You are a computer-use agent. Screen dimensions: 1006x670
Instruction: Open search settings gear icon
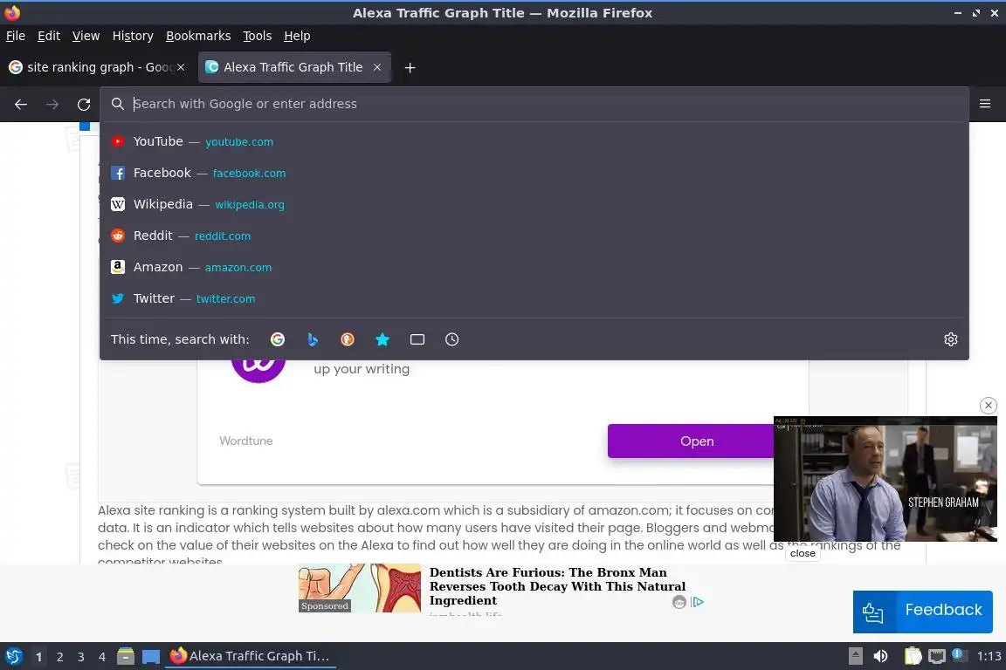(x=951, y=339)
